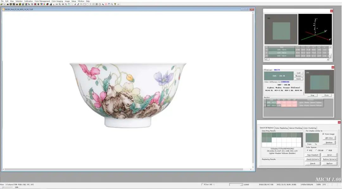Click the open file folder icon
This screenshot has width=342, height=189.
point(2,4)
